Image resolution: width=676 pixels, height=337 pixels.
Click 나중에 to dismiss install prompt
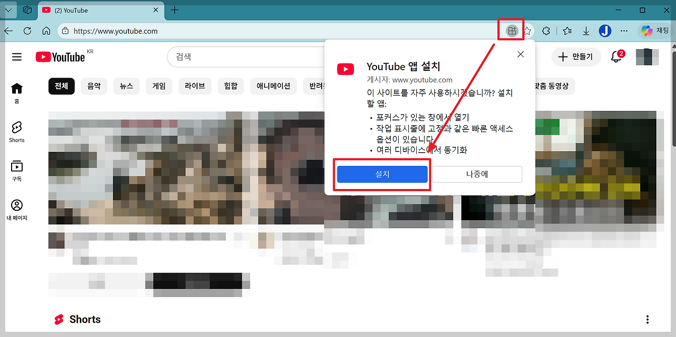(x=477, y=174)
